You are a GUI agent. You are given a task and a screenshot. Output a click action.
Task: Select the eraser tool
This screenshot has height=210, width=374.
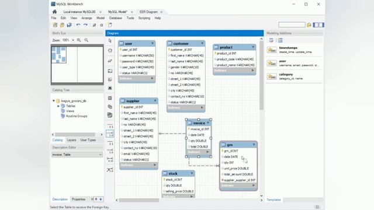click(110, 61)
